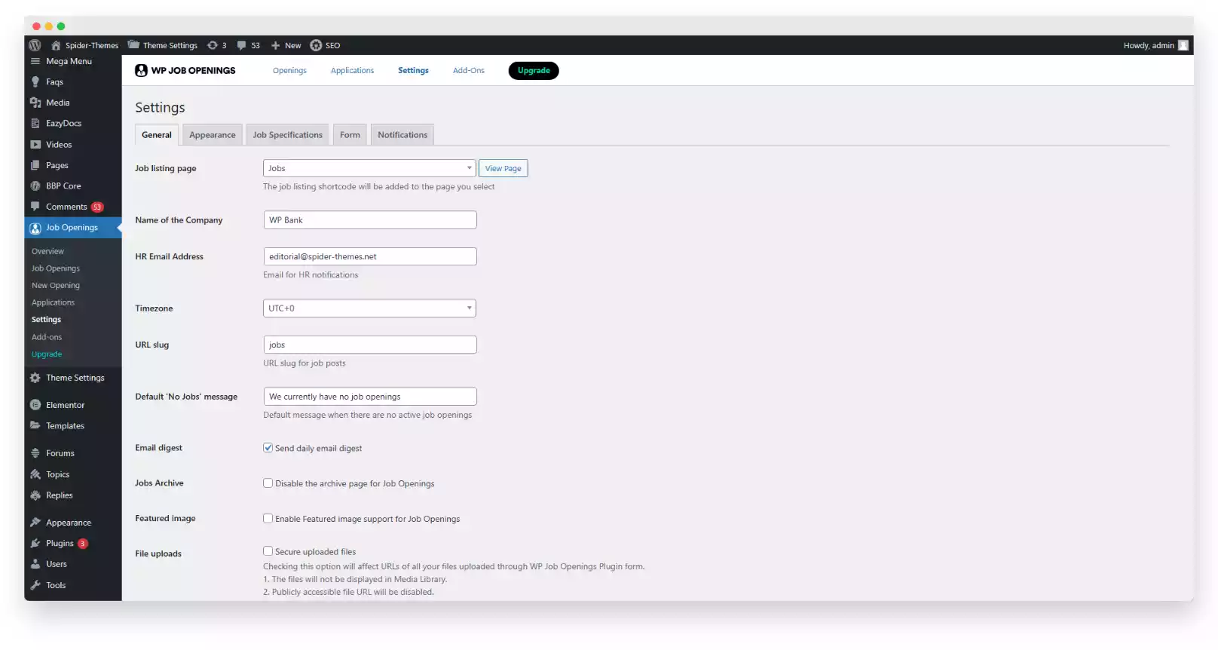Image resolution: width=1218 pixels, height=650 pixels.
Task: Open the Spider-Themes site home icon
Action: coord(56,45)
